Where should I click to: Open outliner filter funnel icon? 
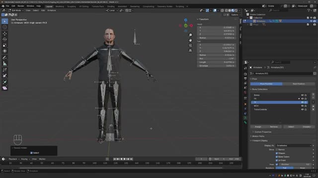(x=309, y=10)
